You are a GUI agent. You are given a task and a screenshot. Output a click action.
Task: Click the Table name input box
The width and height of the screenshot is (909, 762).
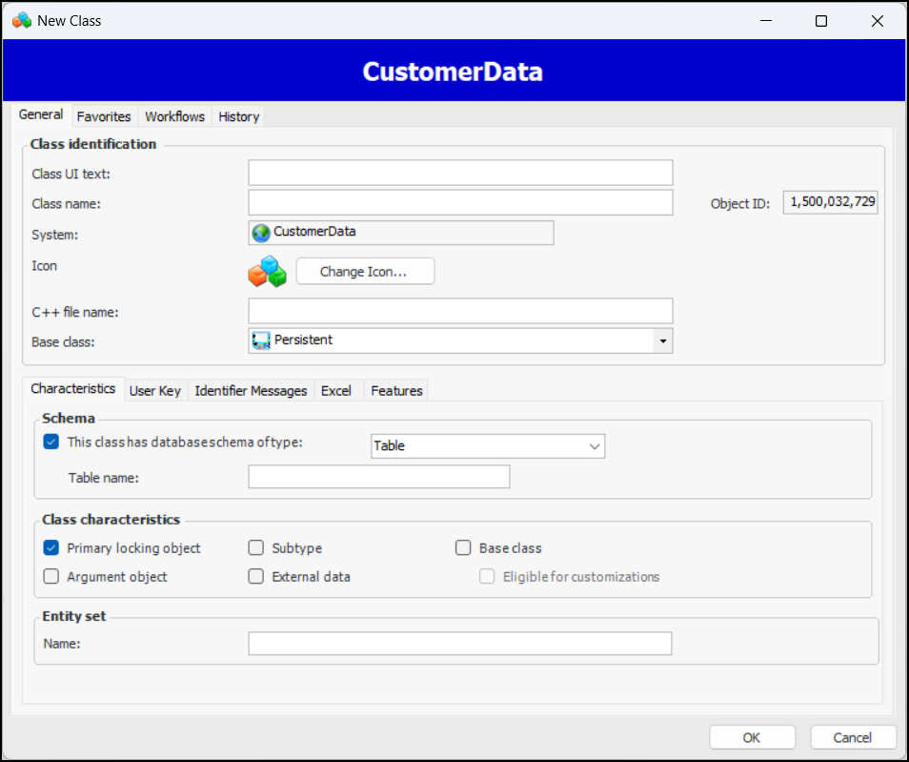378,477
